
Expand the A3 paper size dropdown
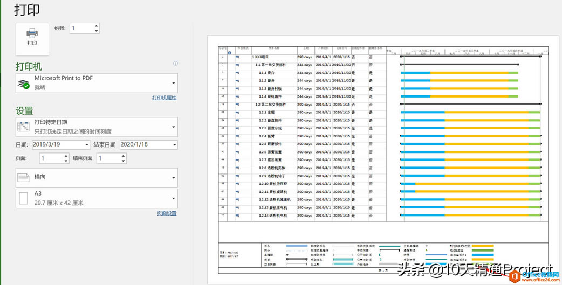173,198
